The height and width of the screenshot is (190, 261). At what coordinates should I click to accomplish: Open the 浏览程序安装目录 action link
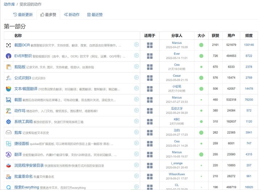tap(29, 166)
